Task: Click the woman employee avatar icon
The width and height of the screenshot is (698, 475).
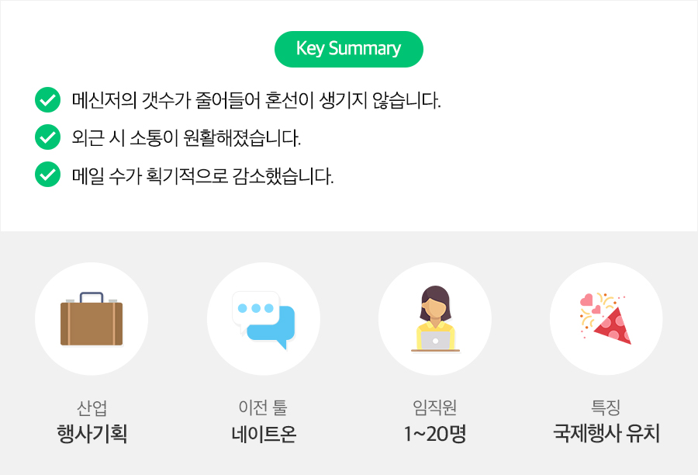Action: point(435,310)
